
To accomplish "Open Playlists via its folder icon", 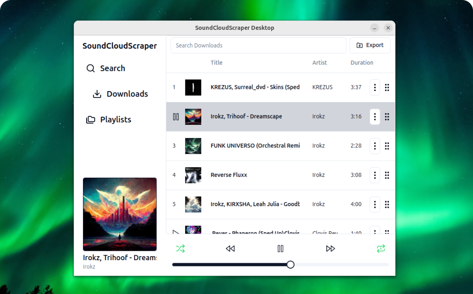I will point(90,119).
